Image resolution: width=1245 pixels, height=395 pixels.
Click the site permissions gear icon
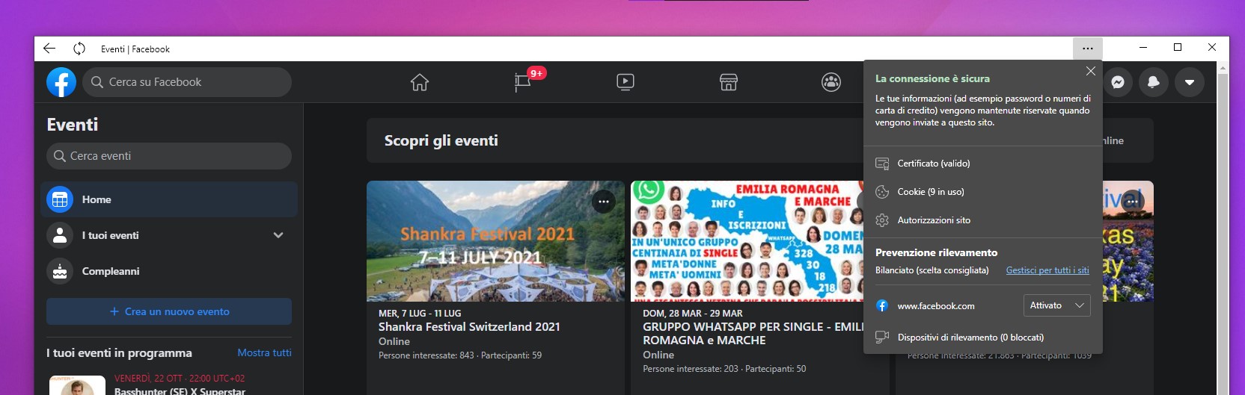(x=882, y=220)
